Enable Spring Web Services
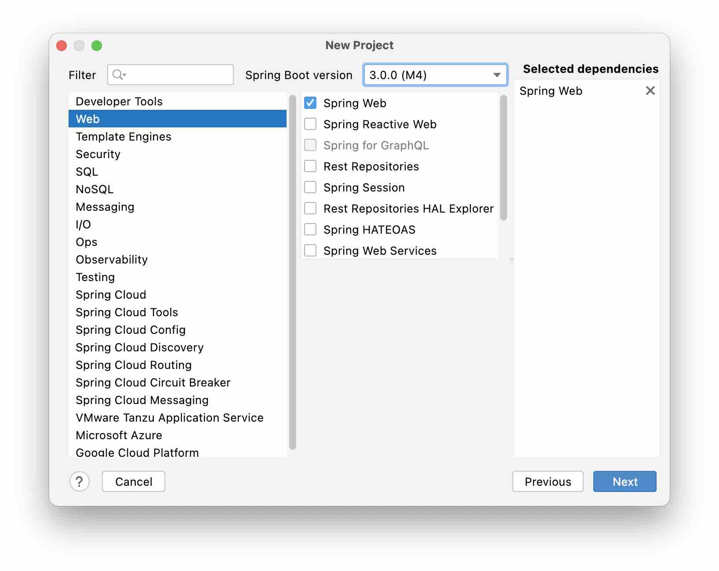The height and width of the screenshot is (571, 719). [x=310, y=250]
